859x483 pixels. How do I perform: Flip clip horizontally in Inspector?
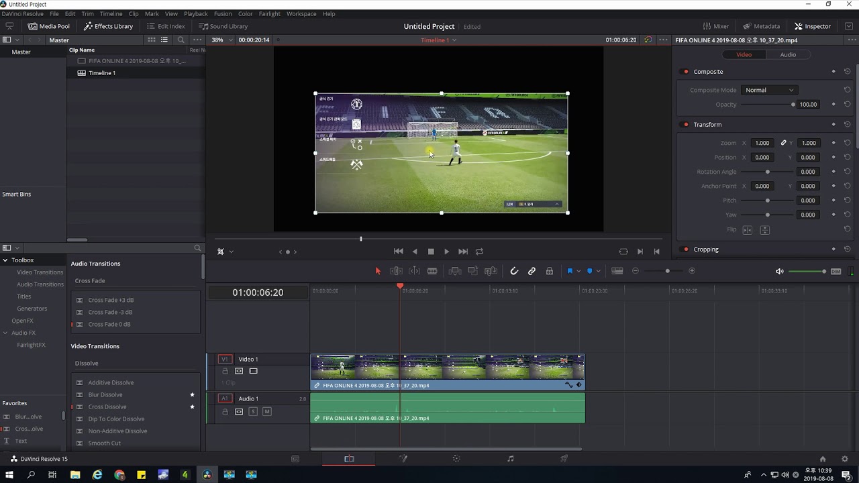[748, 229]
